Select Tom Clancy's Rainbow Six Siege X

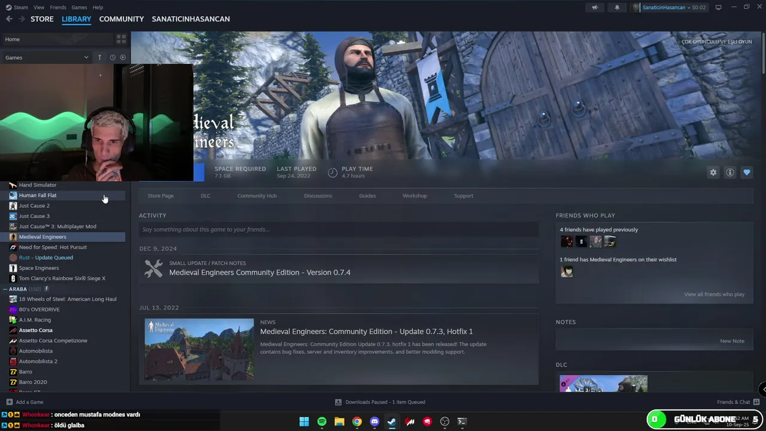tap(62, 278)
